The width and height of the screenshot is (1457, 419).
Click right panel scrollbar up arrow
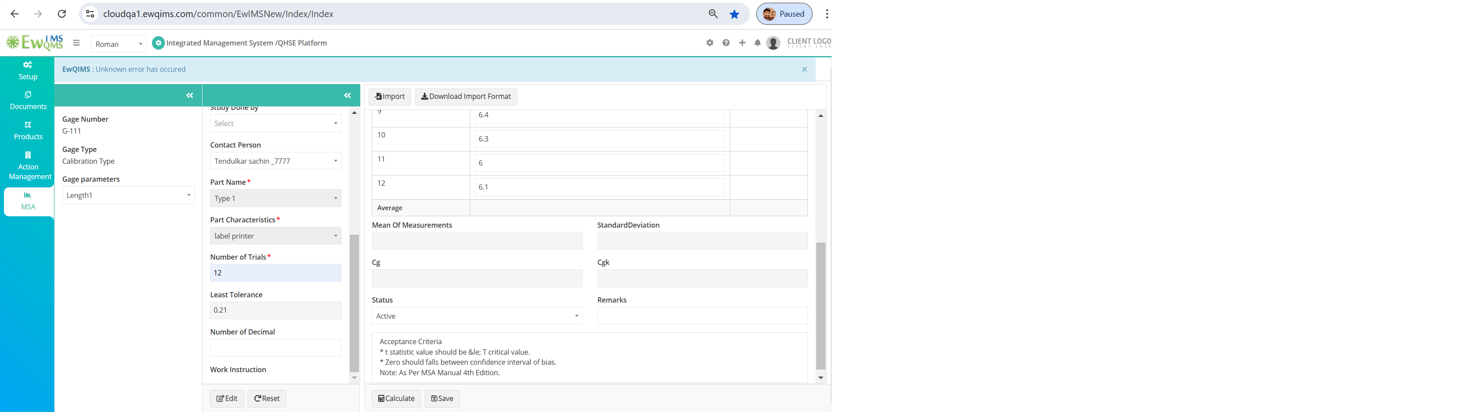click(821, 116)
